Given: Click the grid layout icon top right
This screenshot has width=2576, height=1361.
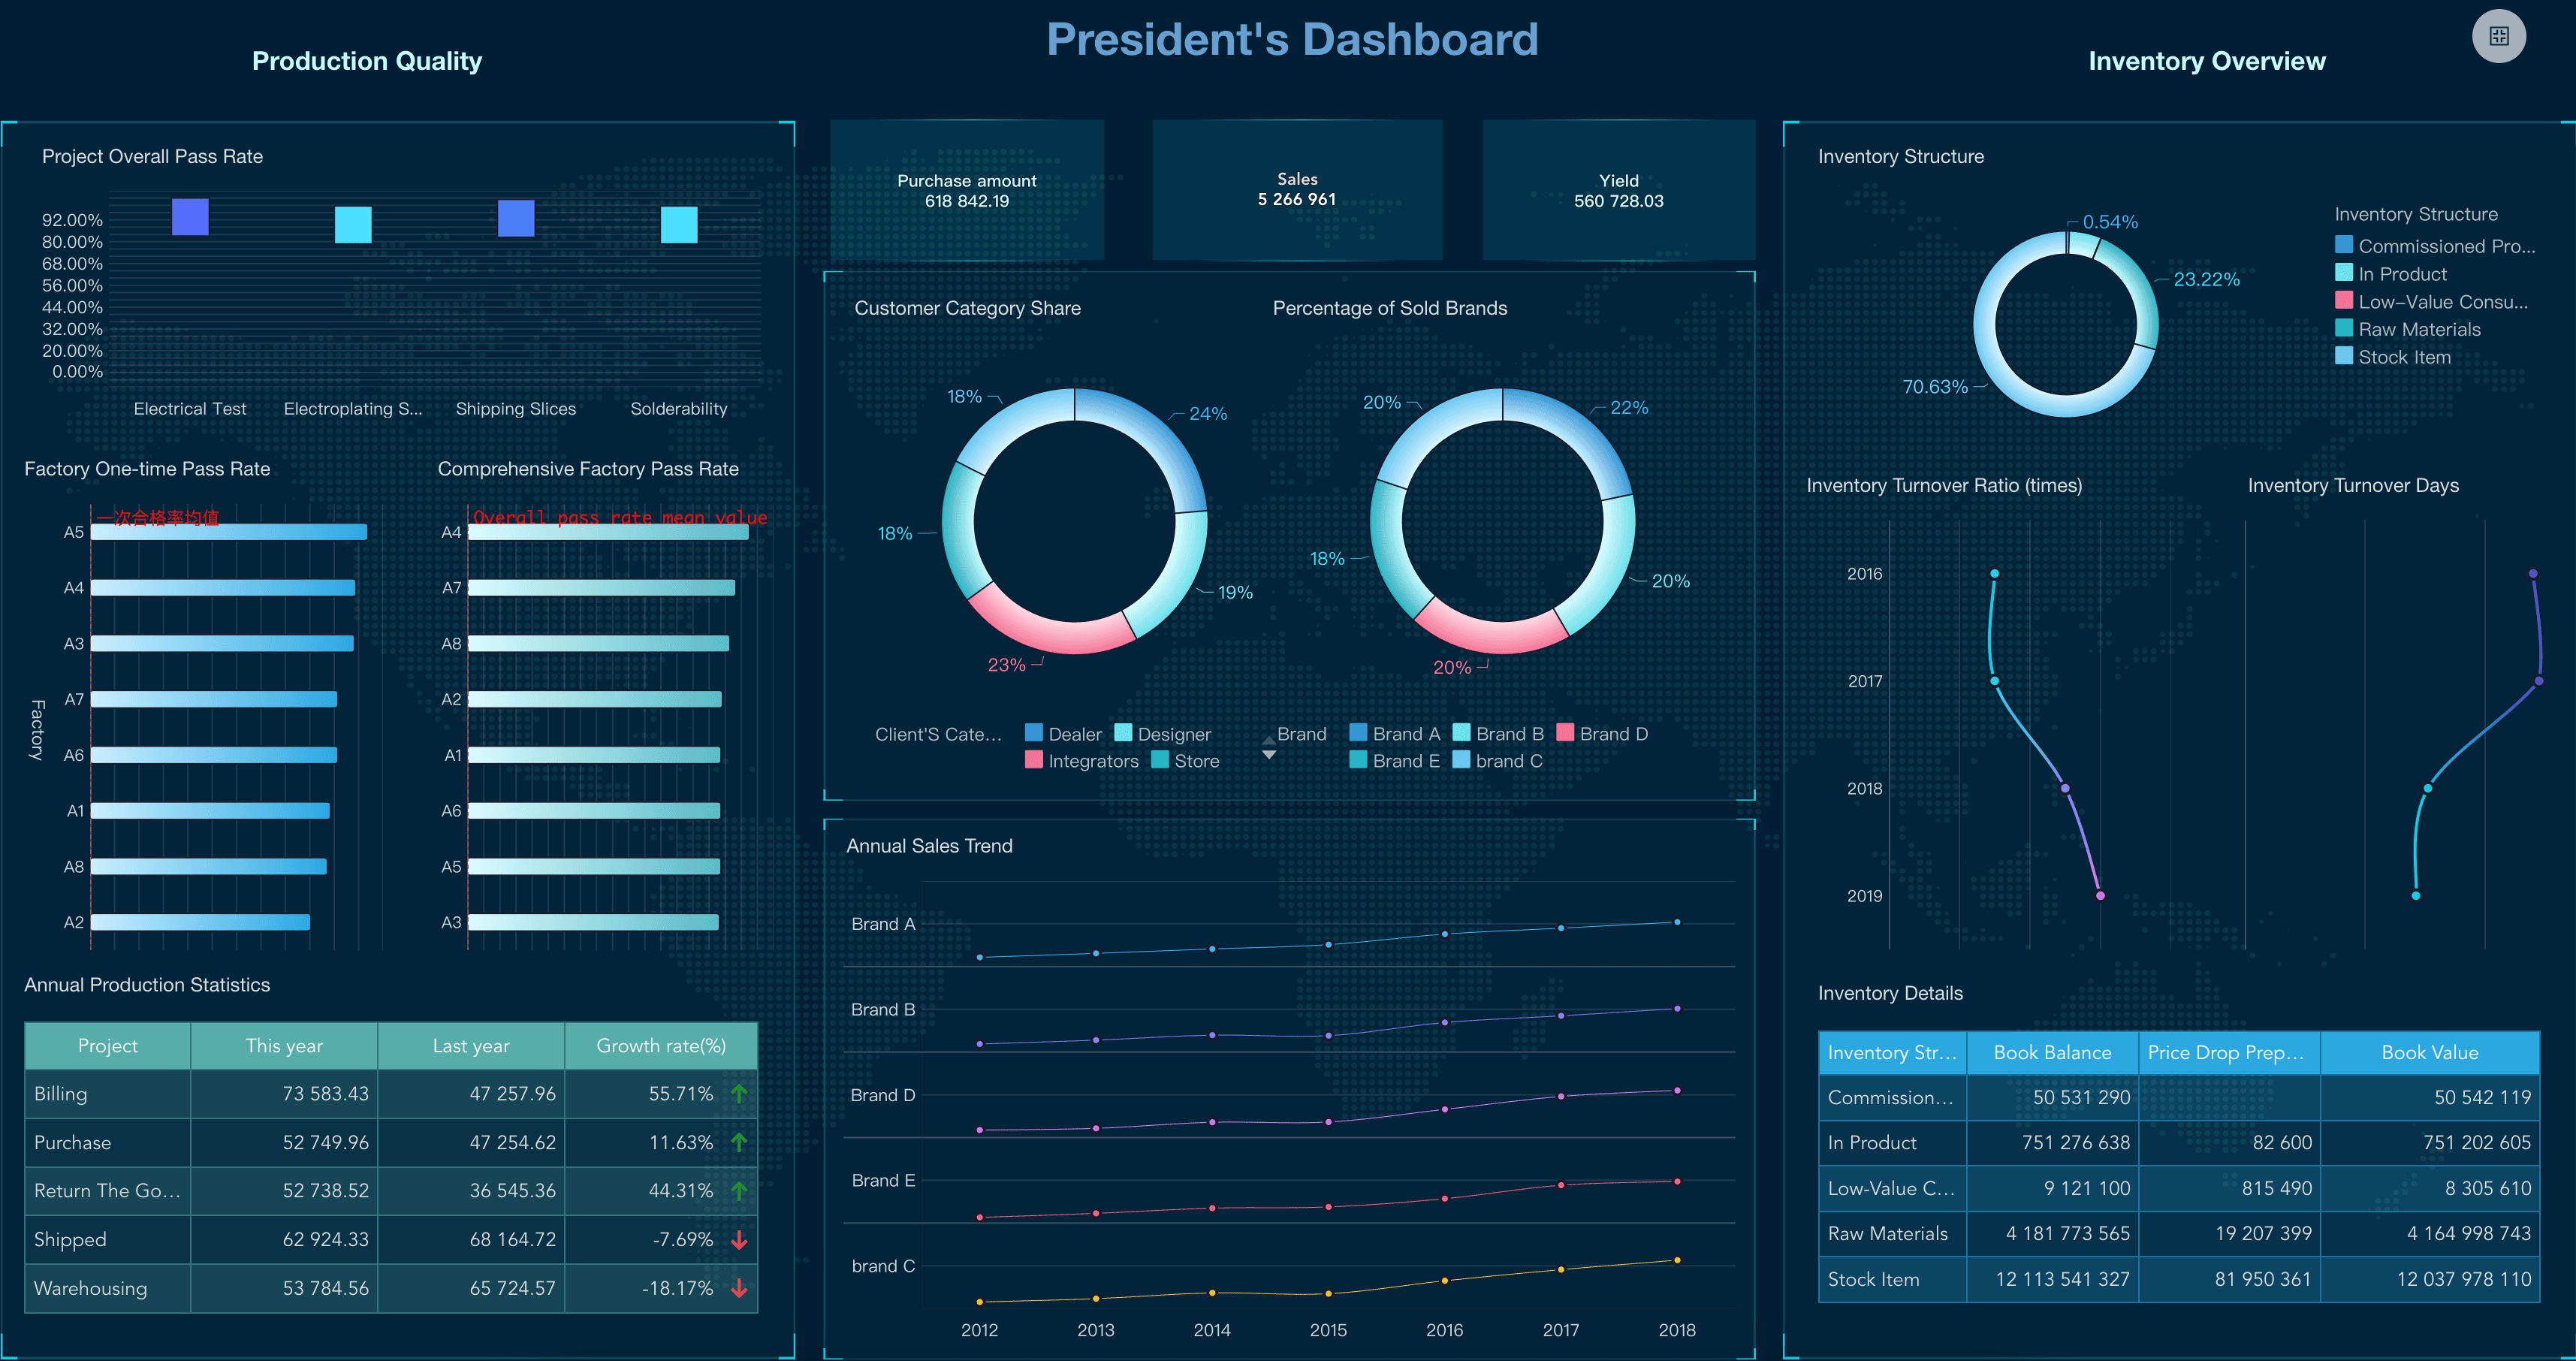Looking at the screenshot, I should click(x=2498, y=36).
